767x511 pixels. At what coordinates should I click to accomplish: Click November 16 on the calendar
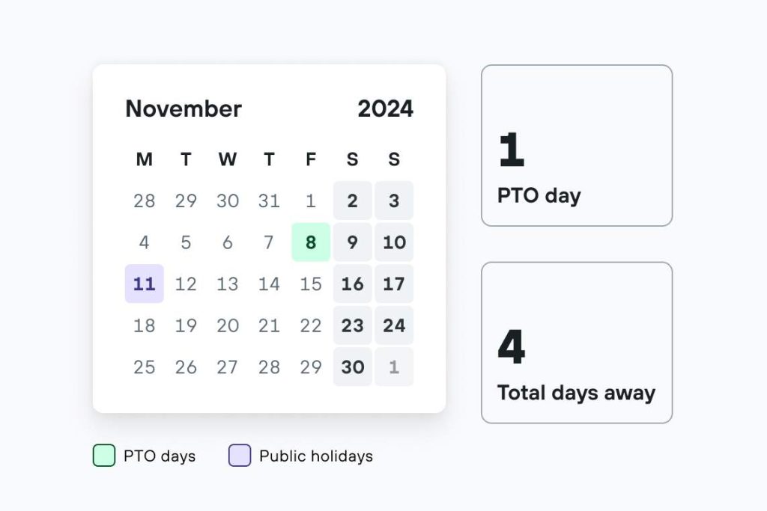pyautogui.click(x=352, y=284)
